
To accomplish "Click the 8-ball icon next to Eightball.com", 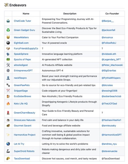I will click(x=8, y=43).
